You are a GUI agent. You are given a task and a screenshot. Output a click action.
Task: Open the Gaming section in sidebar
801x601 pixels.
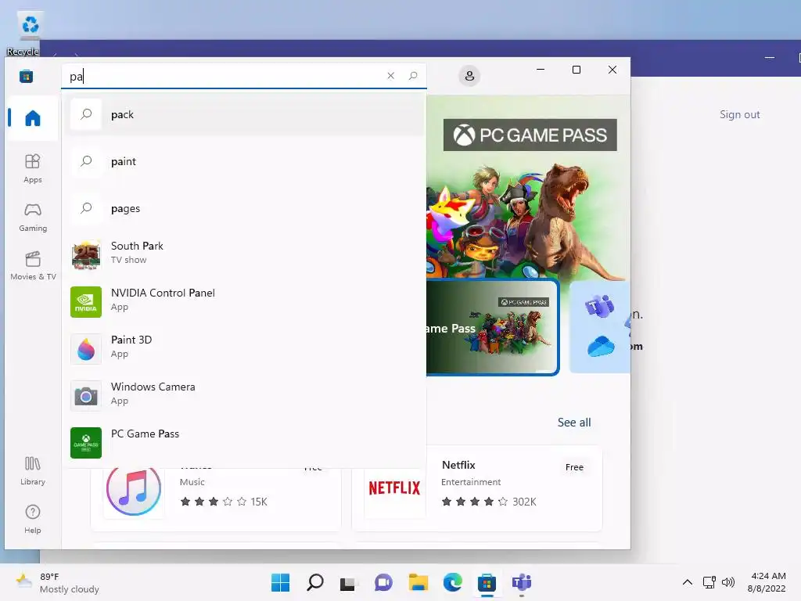coord(33,218)
